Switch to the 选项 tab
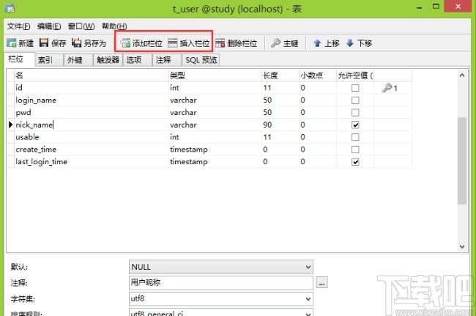The image size is (476, 316). click(137, 60)
